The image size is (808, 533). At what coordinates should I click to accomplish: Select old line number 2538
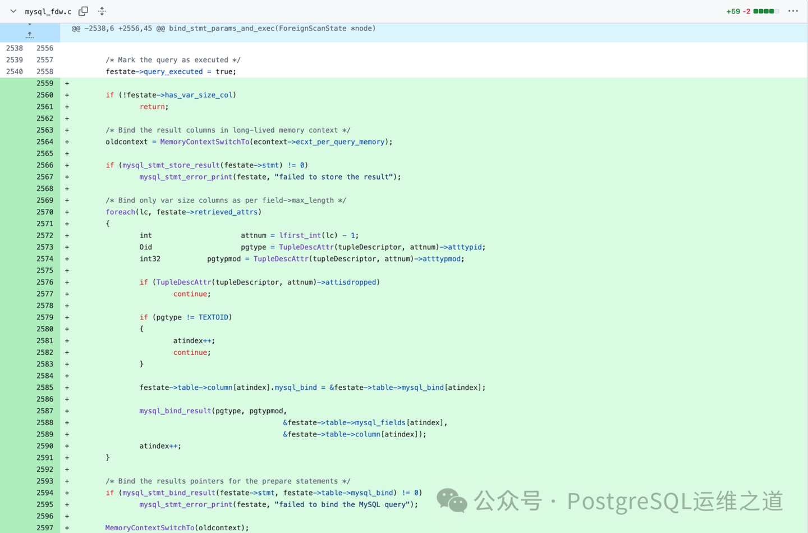[15, 48]
